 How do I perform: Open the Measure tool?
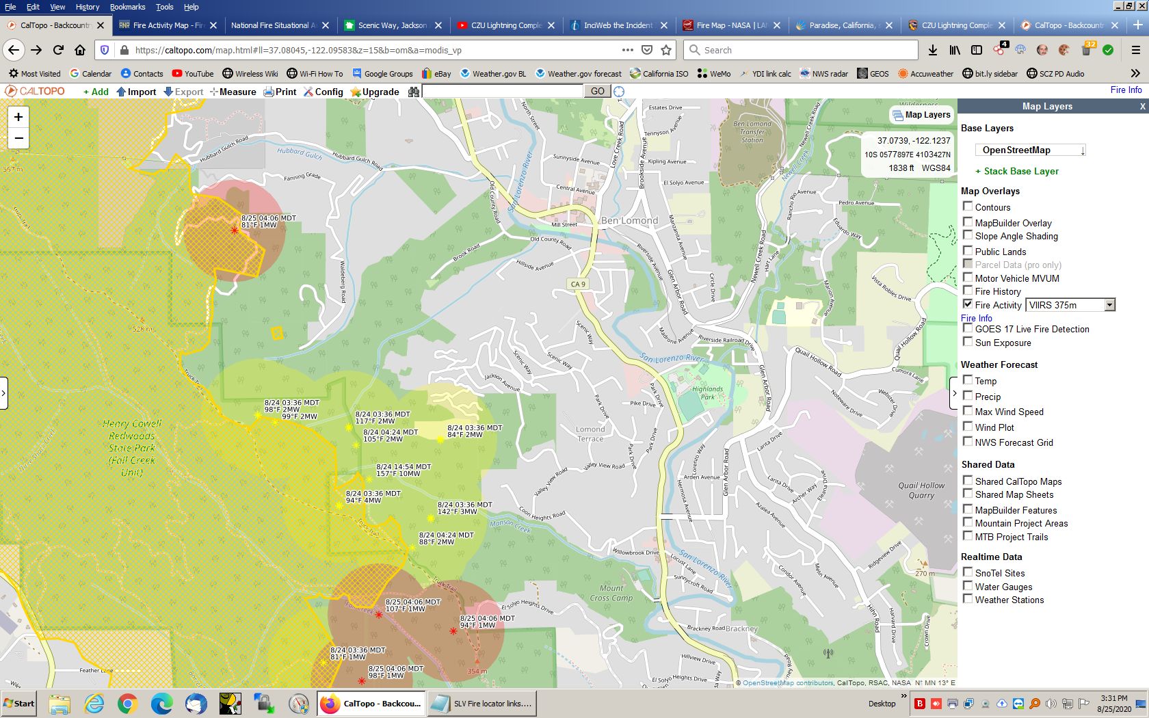pos(233,92)
